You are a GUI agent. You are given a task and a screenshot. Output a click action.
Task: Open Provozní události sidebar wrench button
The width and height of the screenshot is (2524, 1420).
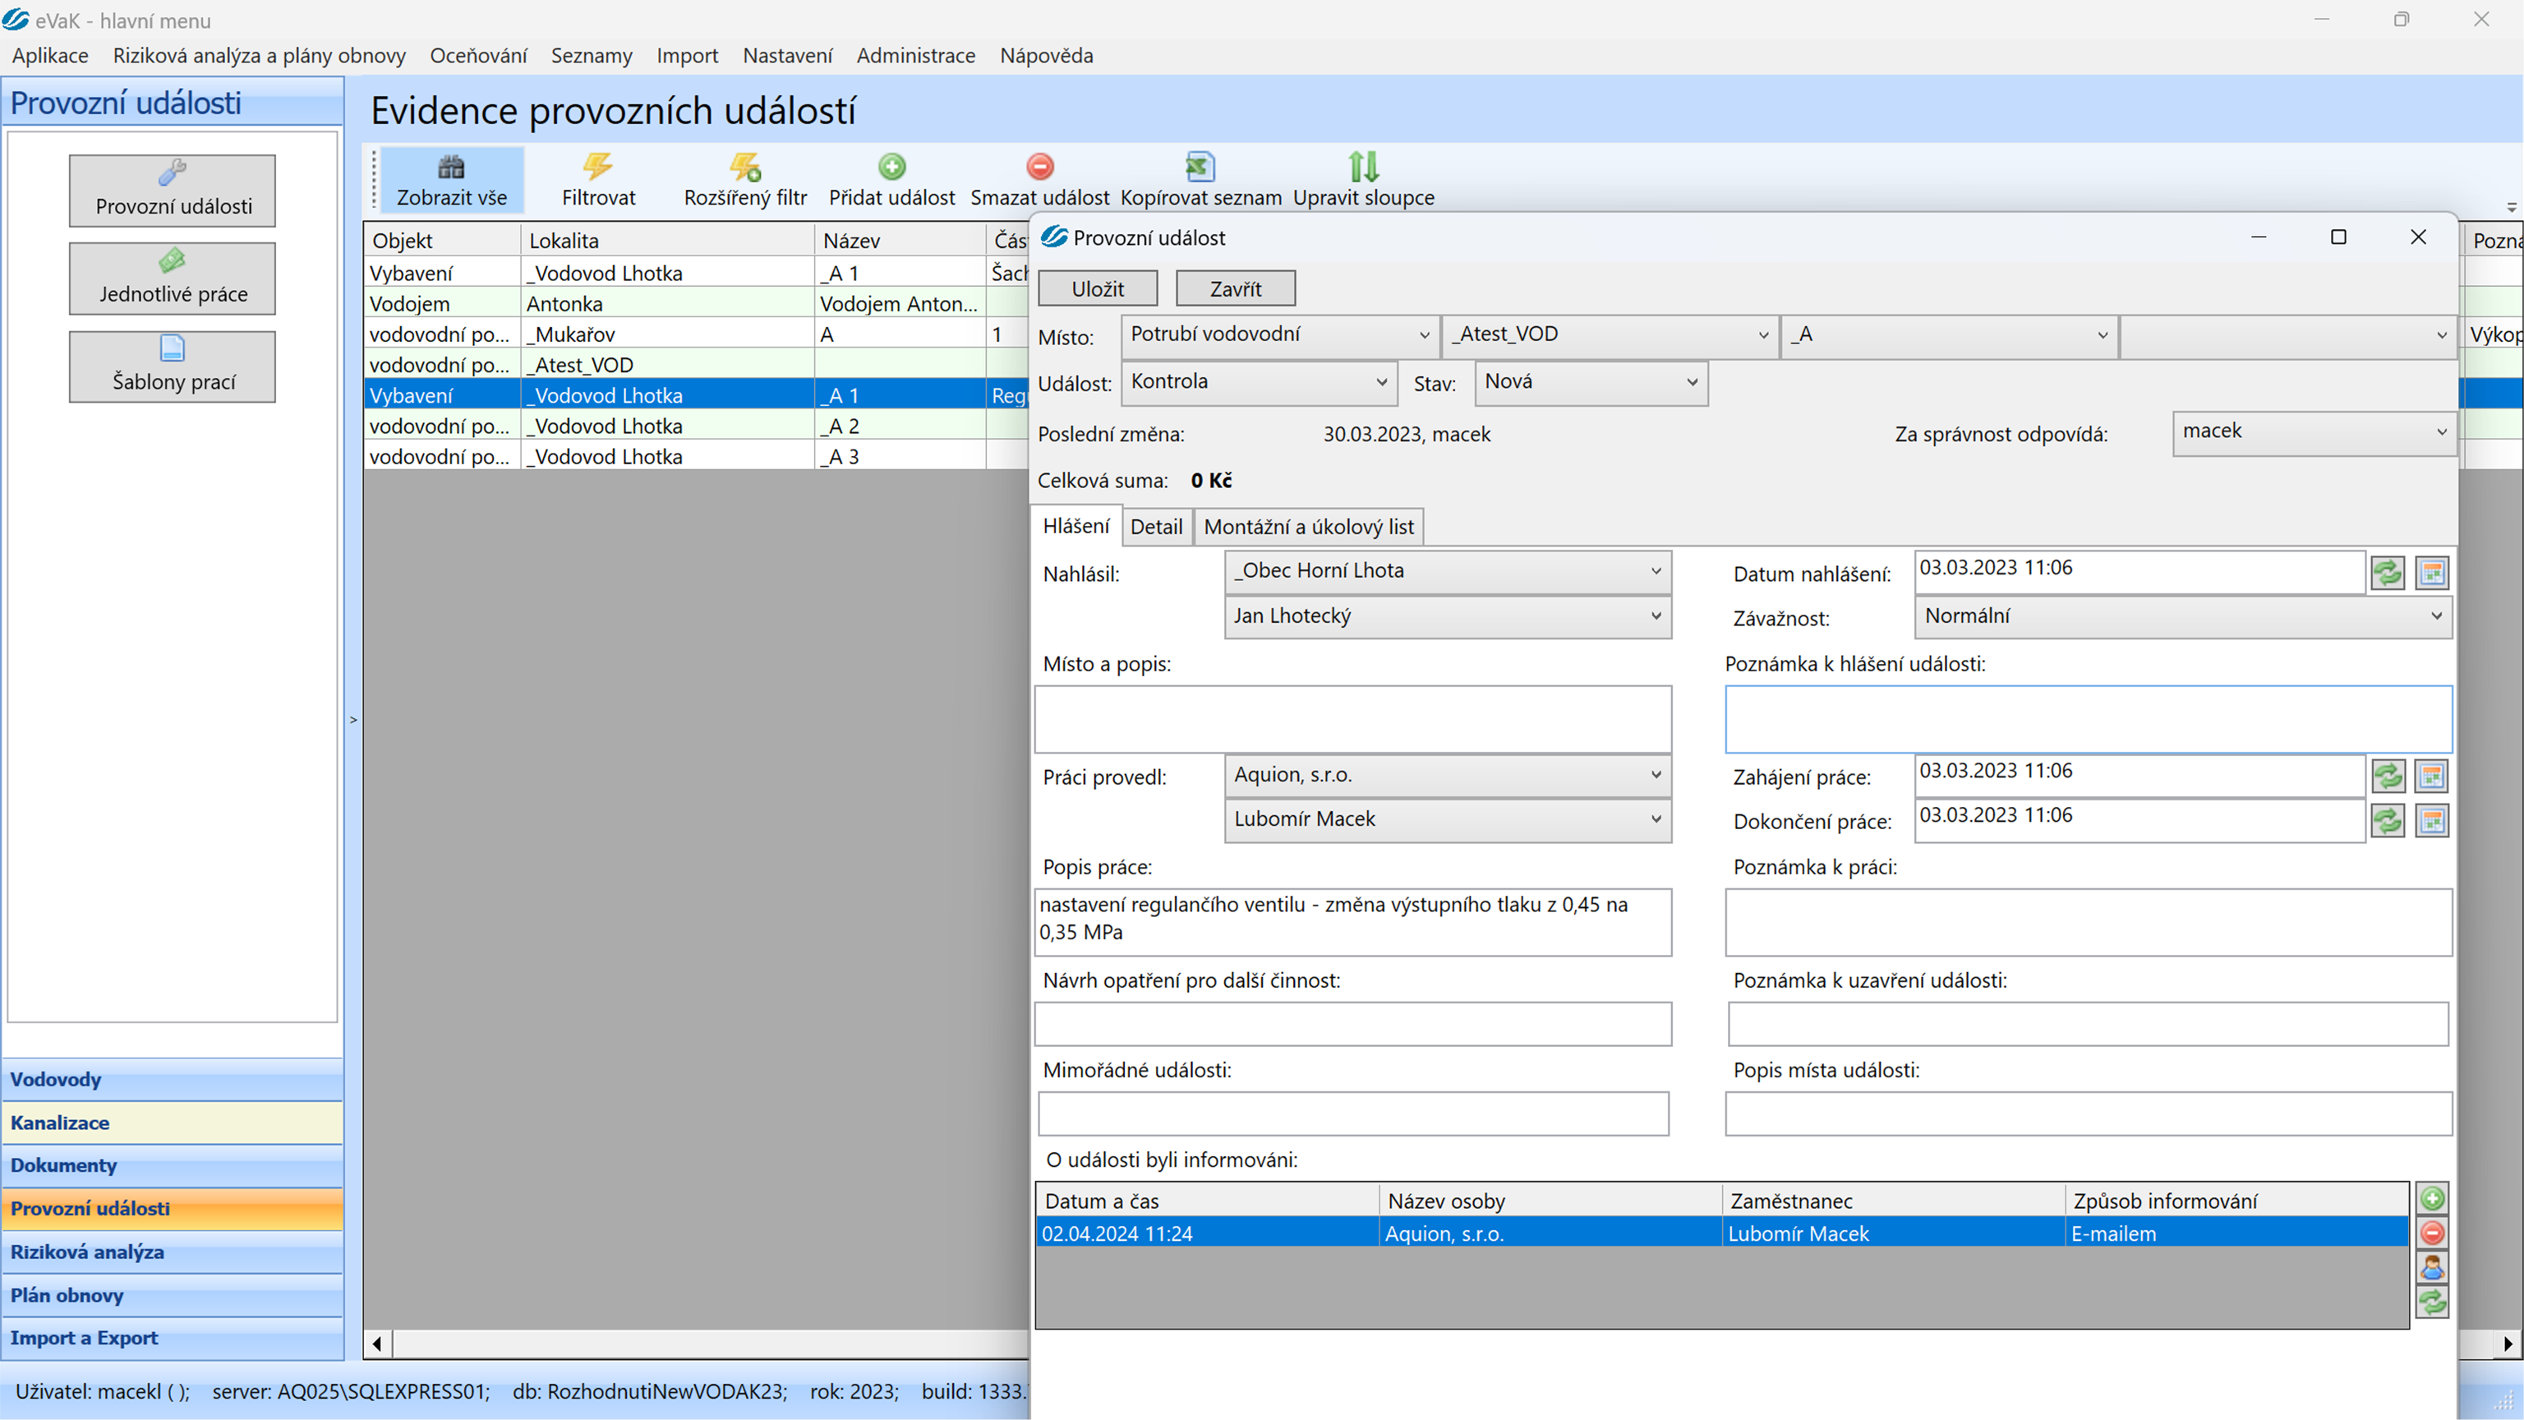click(173, 190)
